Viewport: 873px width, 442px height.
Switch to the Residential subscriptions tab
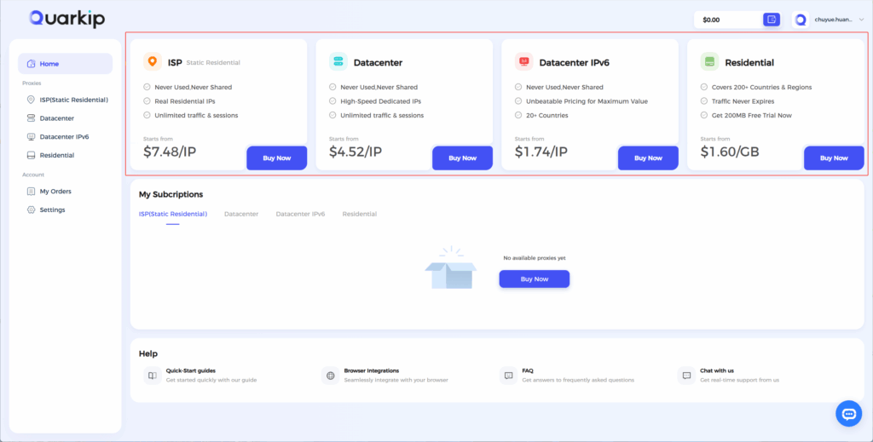[x=359, y=214]
